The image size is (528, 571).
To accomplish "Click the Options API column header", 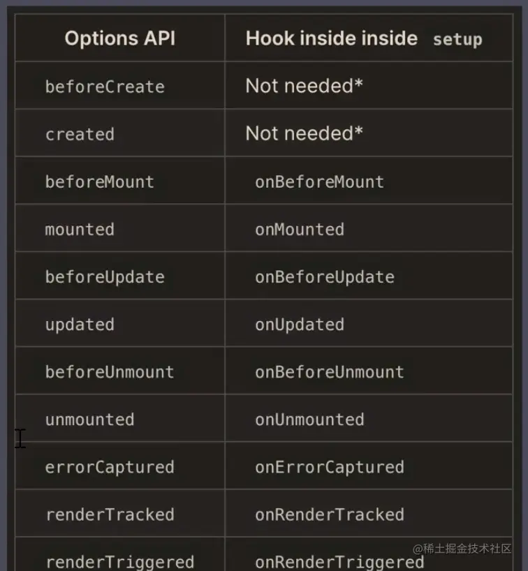I will (119, 38).
